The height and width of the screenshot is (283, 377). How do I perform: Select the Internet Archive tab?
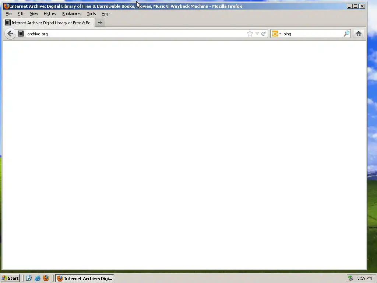coord(49,22)
